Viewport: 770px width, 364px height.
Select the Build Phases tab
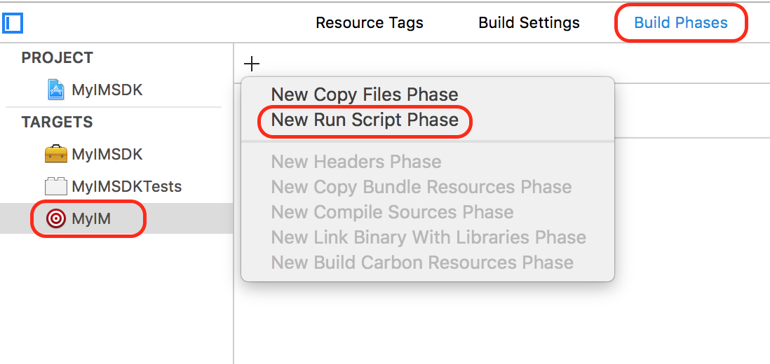point(680,22)
